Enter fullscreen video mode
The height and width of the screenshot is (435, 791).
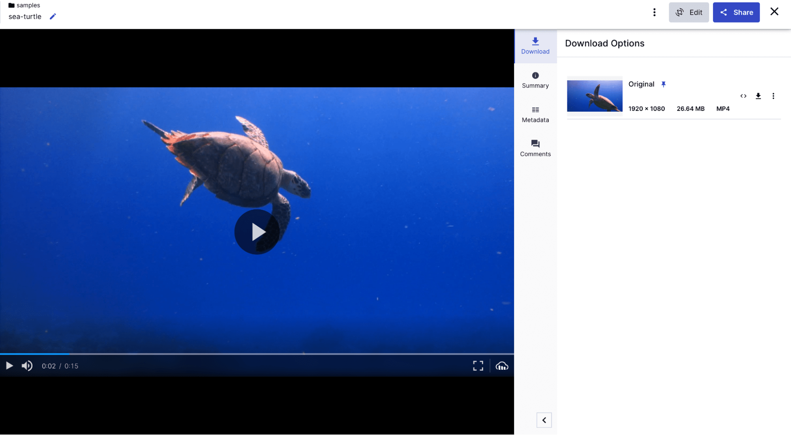[x=478, y=366]
